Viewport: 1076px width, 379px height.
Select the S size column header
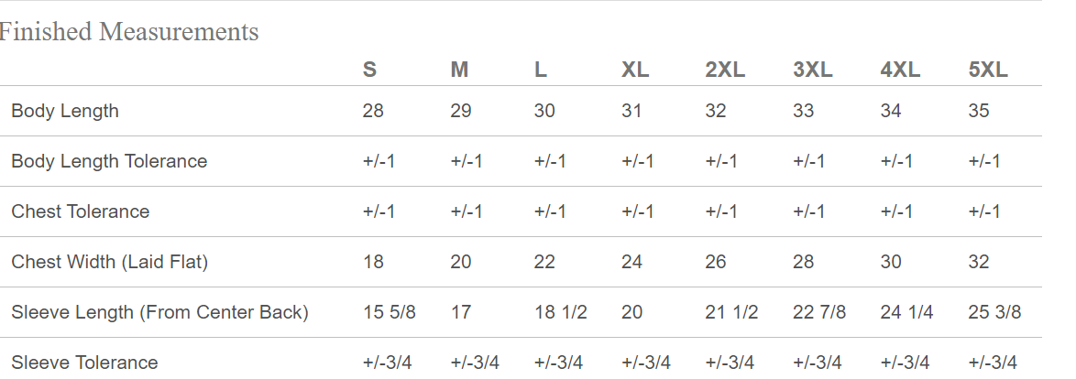click(369, 70)
